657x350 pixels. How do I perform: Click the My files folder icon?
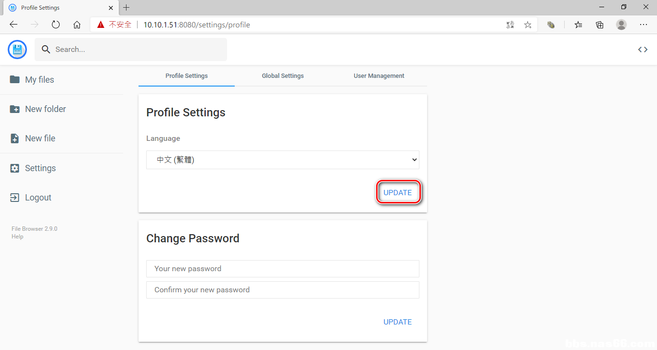(x=15, y=80)
